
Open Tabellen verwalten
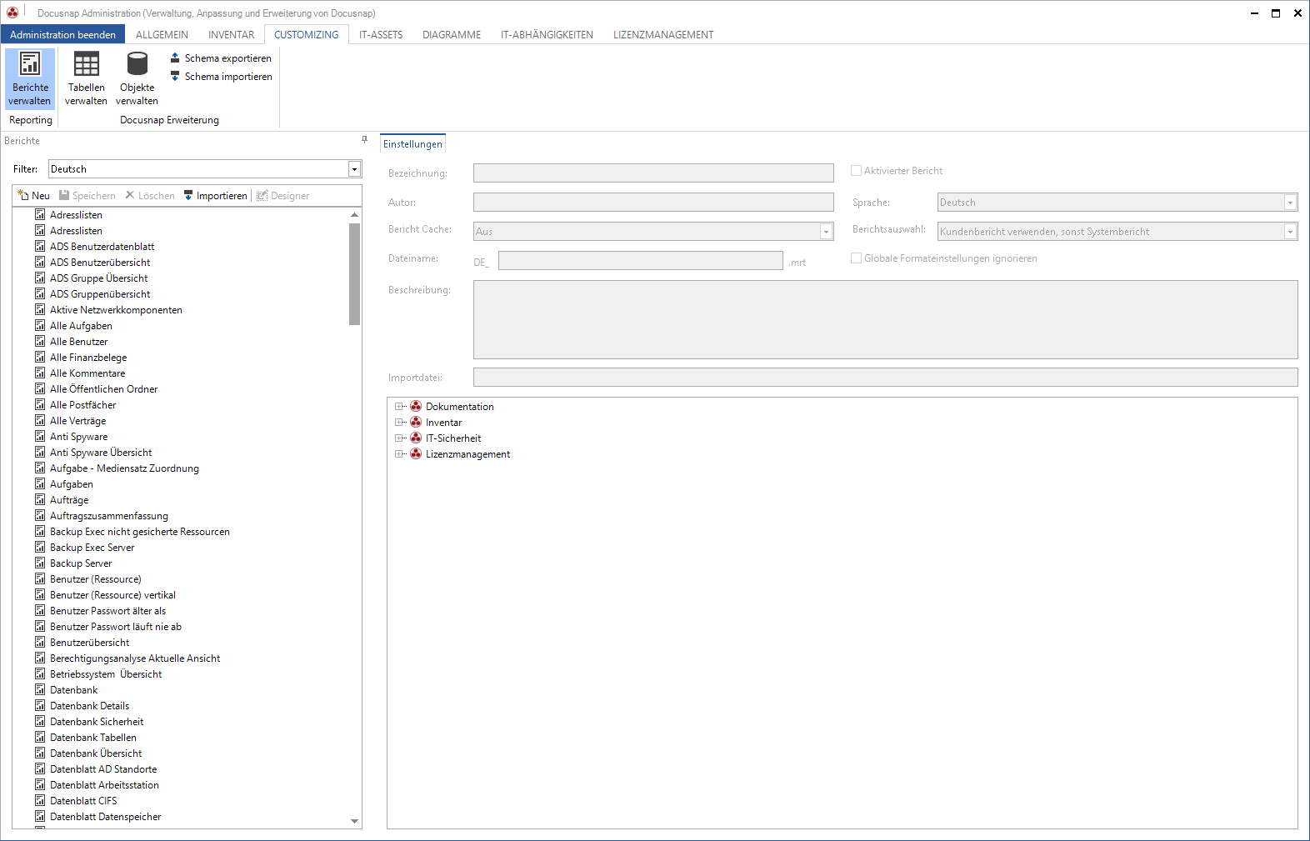pos(86,78)
